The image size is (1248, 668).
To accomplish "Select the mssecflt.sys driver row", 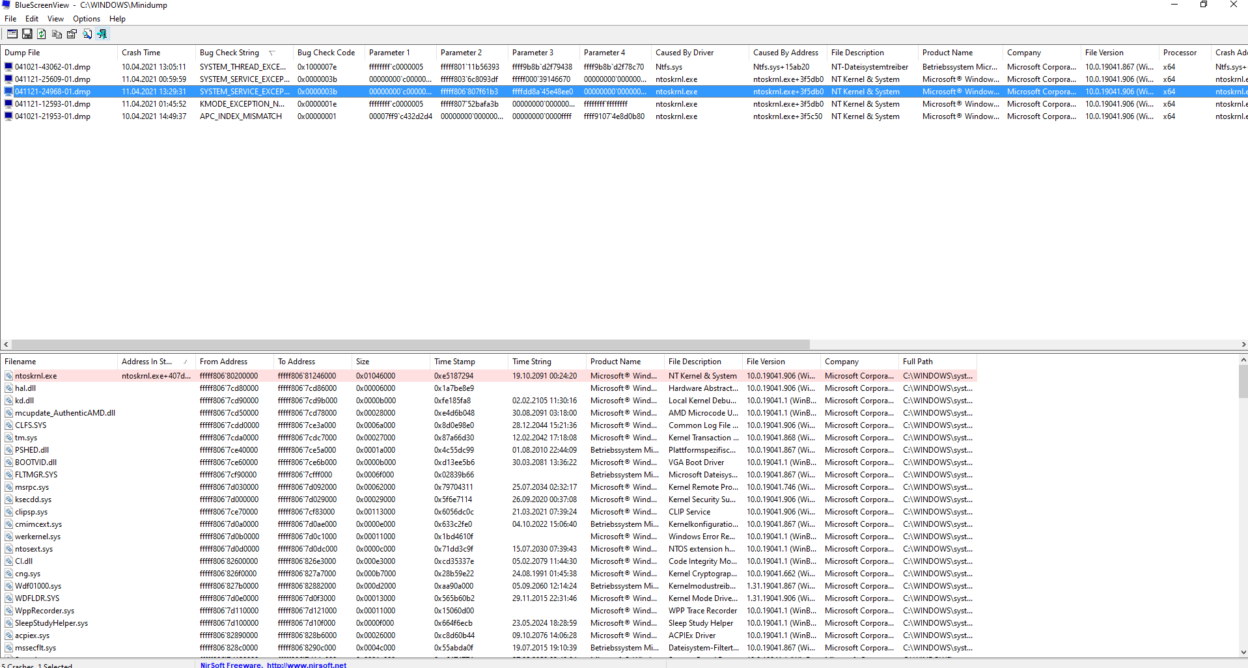I will (488, 648).
